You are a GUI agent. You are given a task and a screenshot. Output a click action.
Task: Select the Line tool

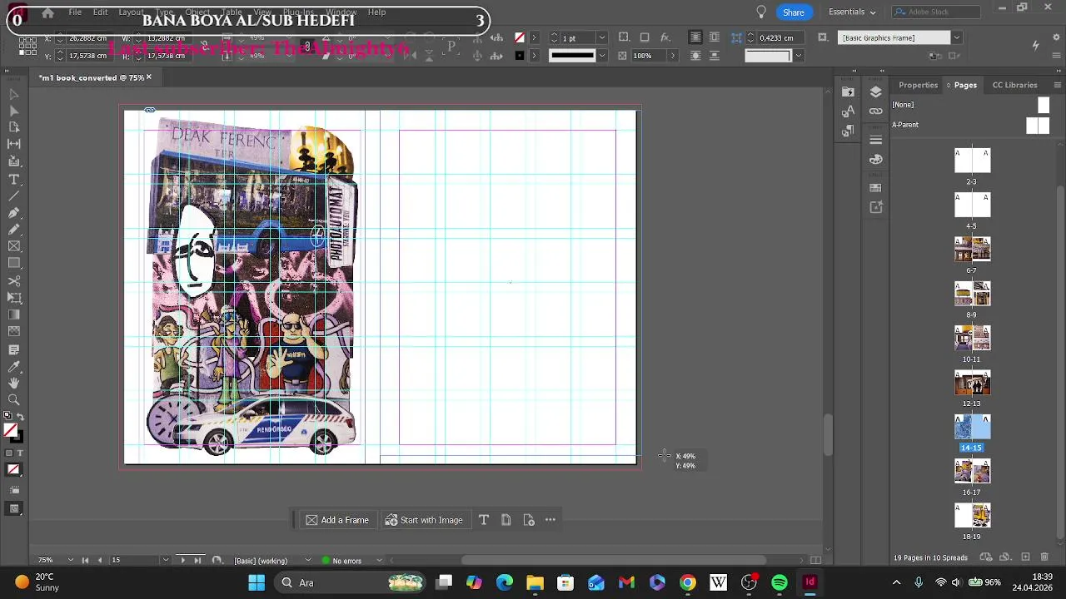click(x=14, y=196)
